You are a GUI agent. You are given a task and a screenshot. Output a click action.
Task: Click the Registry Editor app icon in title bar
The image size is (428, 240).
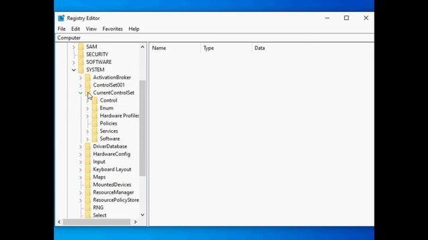[61, 18]
